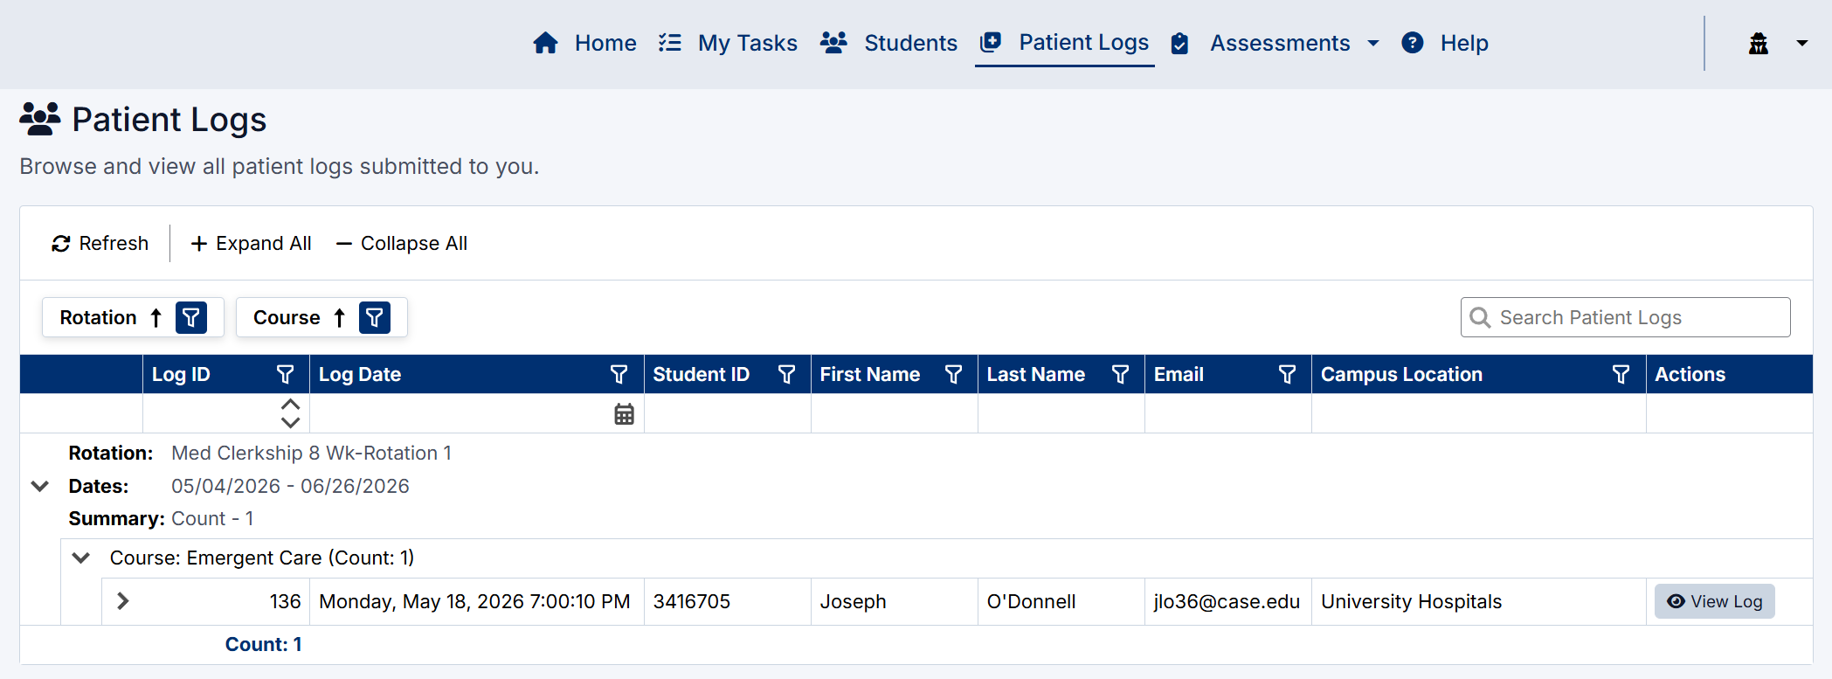Click the Campus Location filter icon
Viewport: 1832px width, 679px height.
[x=1621, y=374]
